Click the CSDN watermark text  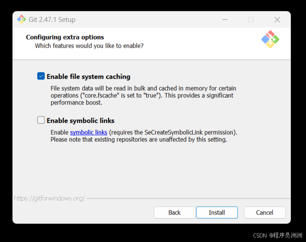click(x=277, y=235)
